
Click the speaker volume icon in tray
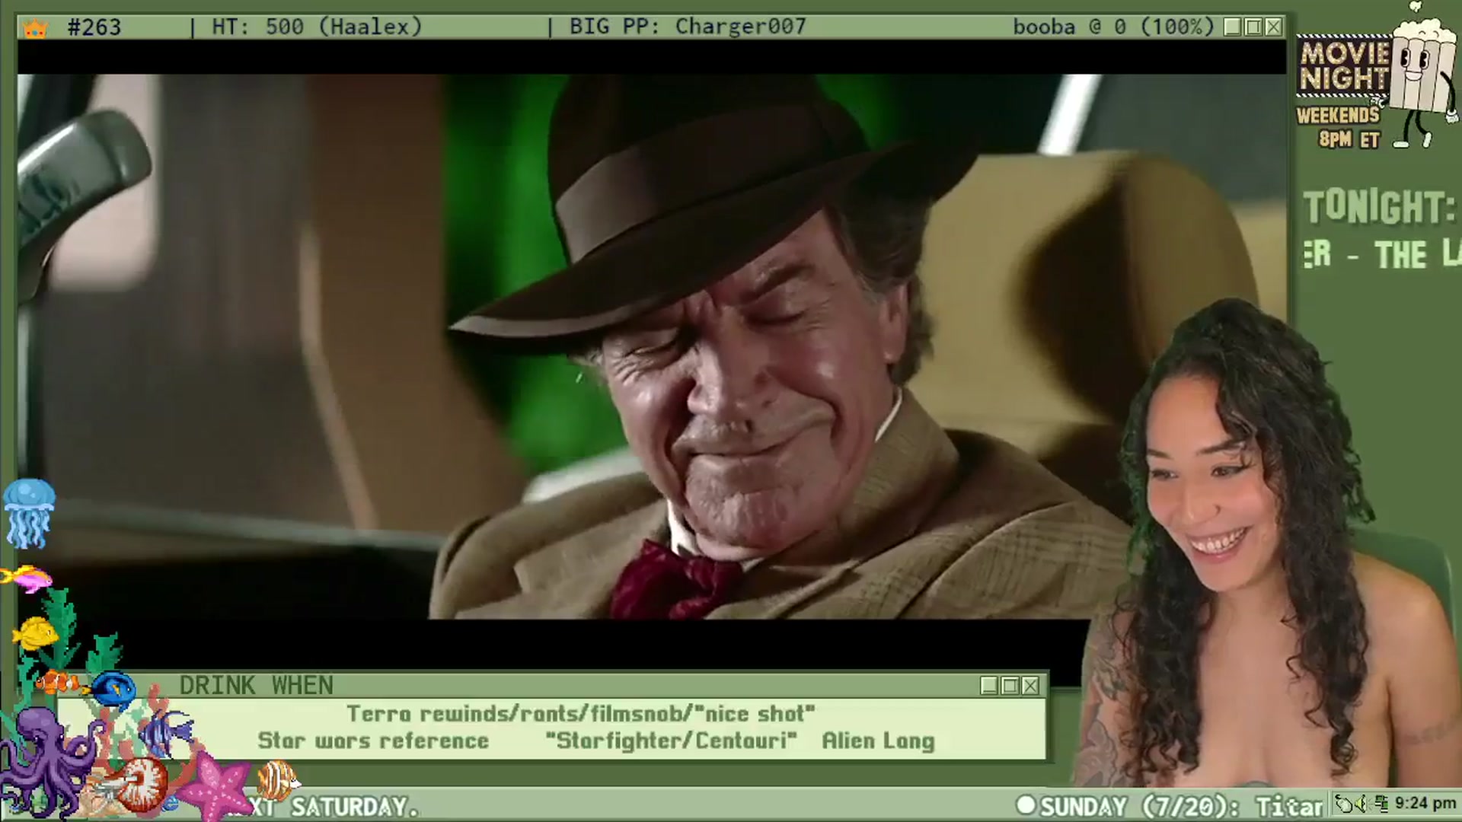tap(1361, 803)
